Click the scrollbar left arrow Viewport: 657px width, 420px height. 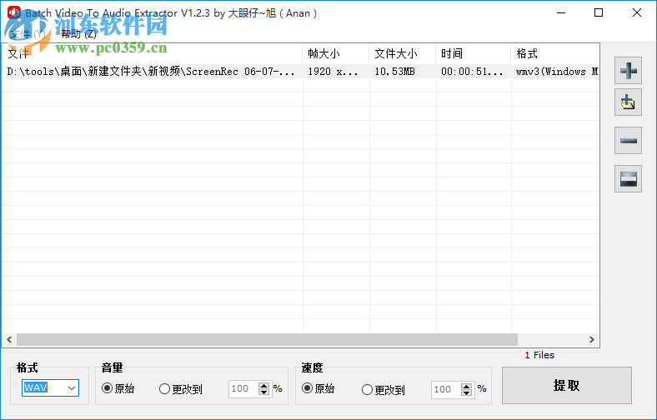(9, 339)
